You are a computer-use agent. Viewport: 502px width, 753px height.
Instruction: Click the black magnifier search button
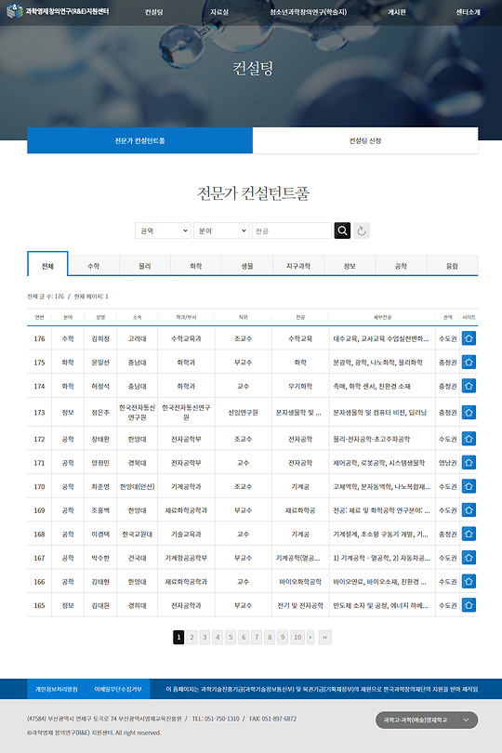point(342,231)
